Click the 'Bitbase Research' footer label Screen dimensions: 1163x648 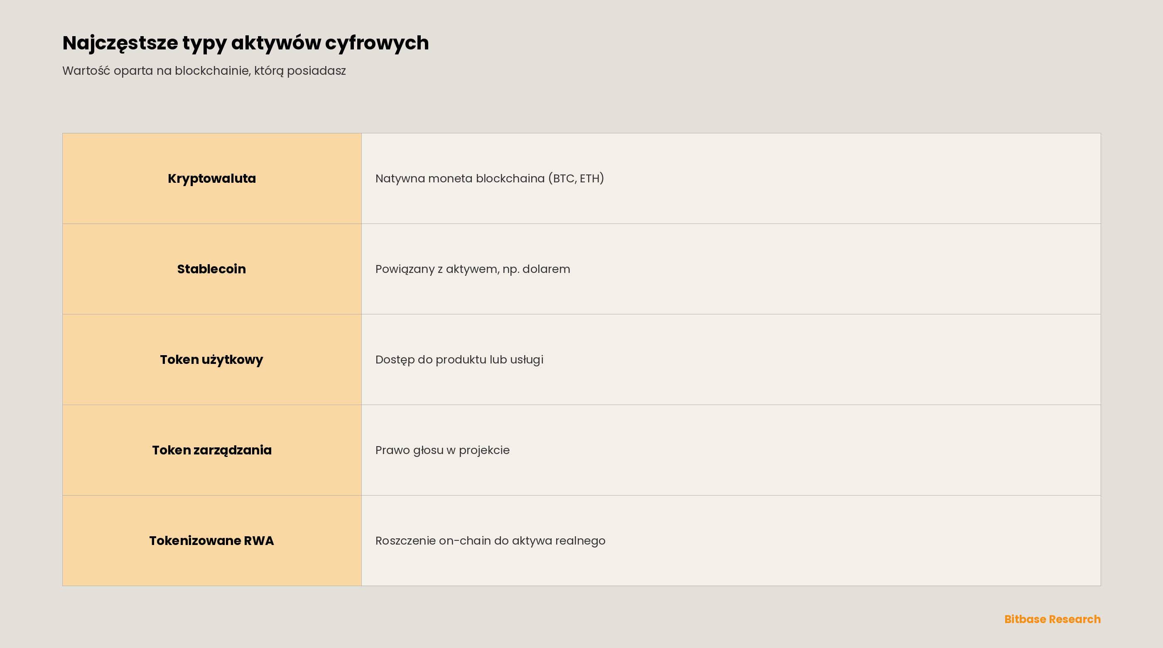[x=1053, y=619]
